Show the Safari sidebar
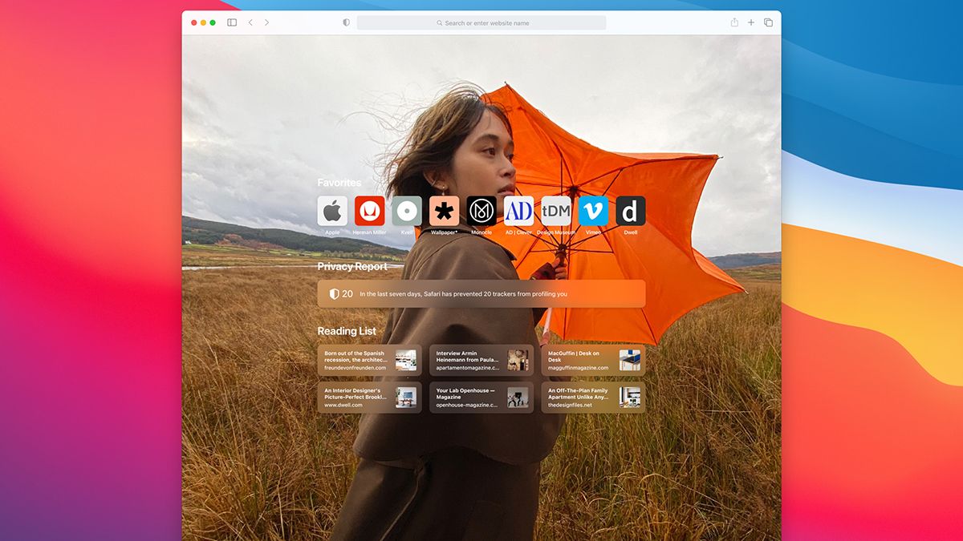The height and width of the screenshot is (541, 963). [232, 22]
